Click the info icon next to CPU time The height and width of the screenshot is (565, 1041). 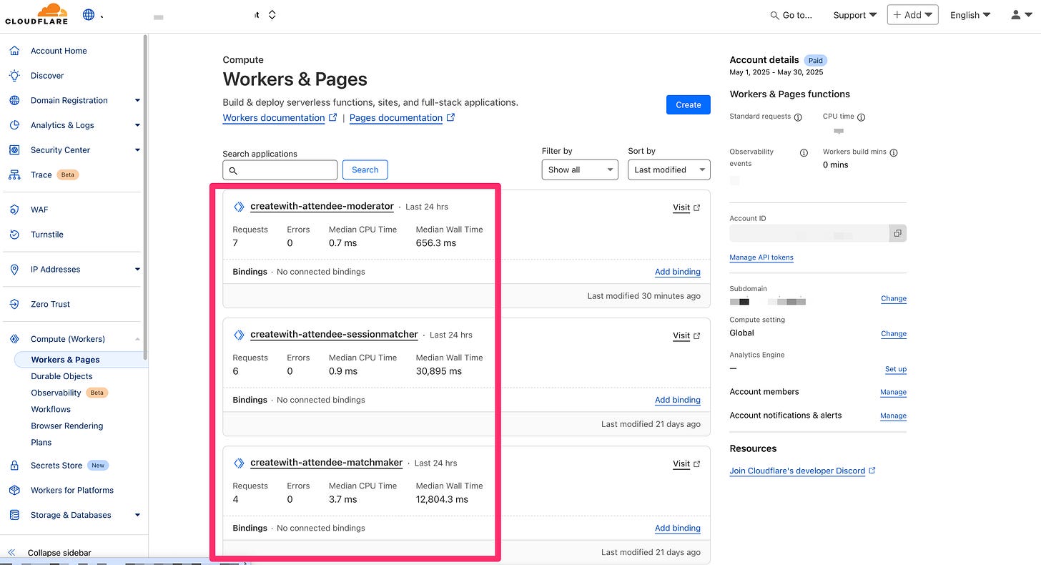861,117
